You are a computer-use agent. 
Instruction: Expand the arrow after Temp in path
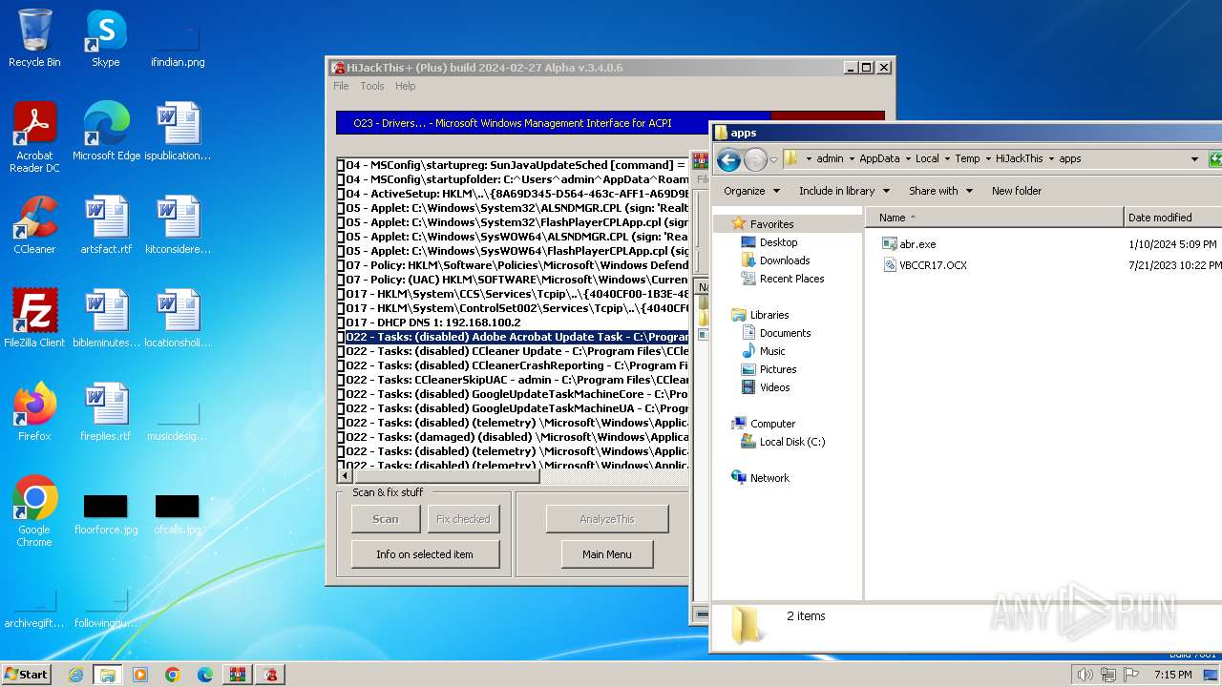point(986,159)
